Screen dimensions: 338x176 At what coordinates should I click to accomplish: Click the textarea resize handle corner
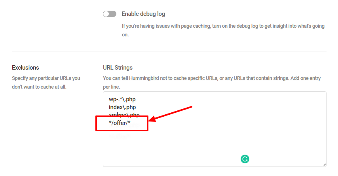click(x=324, y=165)
